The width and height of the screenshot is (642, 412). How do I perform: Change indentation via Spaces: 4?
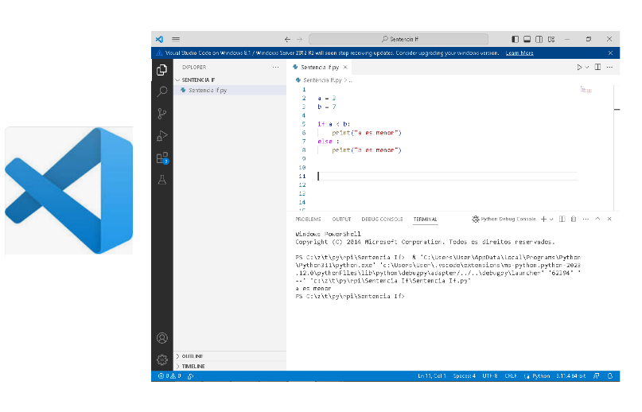pos(464,376)
